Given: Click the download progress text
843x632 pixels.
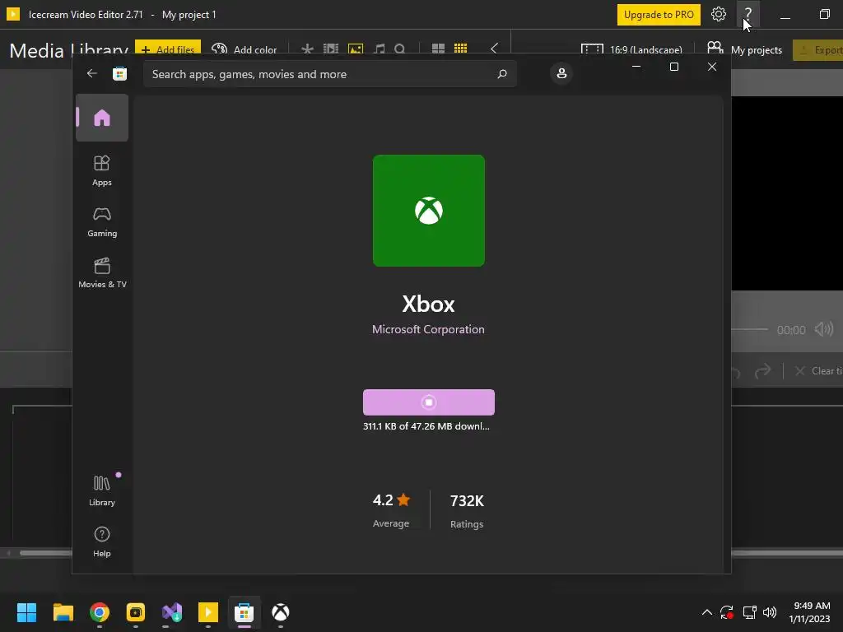Looking at the screenshot, I should click(426, 426).
